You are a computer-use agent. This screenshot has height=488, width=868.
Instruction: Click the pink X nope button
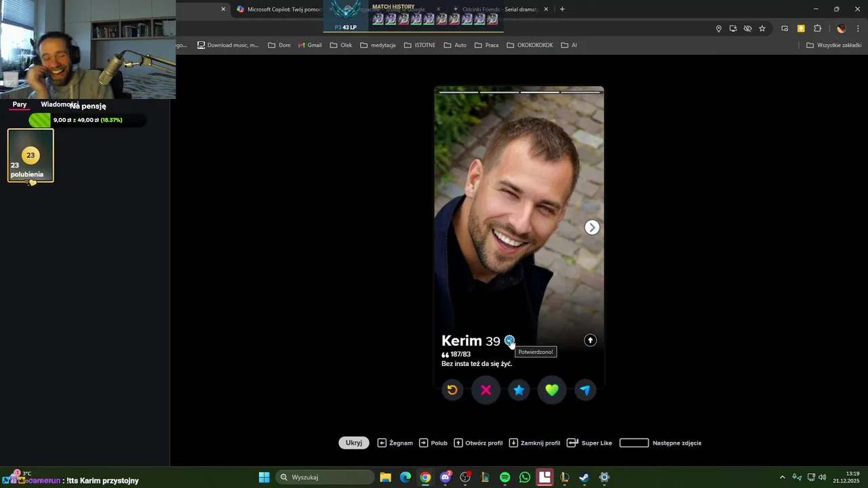(x=486, y=390)
